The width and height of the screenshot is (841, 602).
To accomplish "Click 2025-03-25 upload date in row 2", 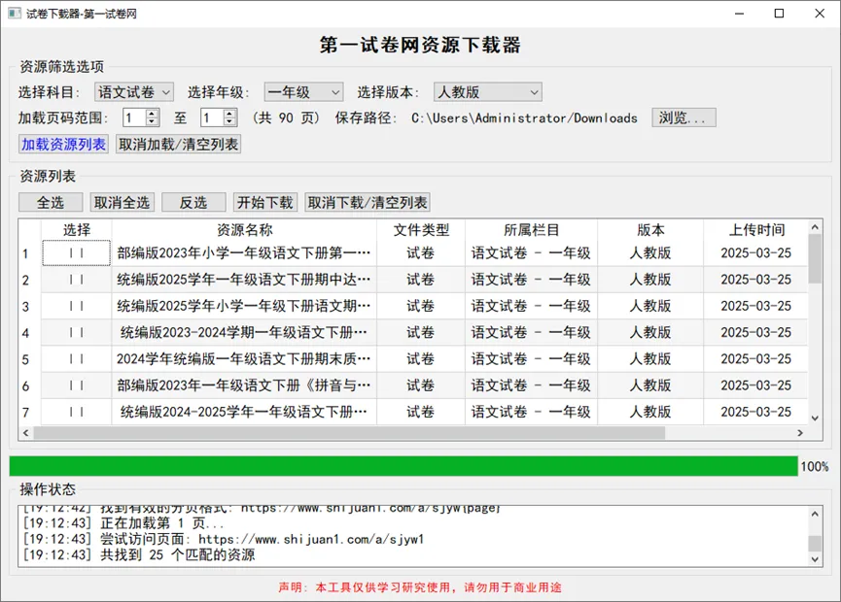I will click(755, 280).
